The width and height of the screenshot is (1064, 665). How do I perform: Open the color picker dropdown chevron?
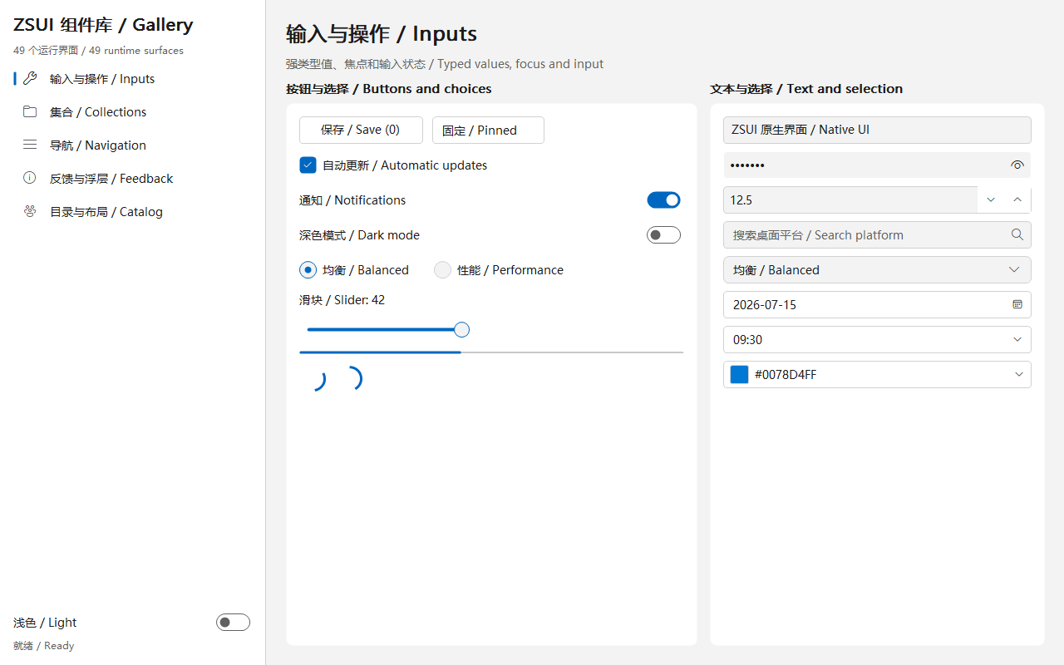(1019, 374)
